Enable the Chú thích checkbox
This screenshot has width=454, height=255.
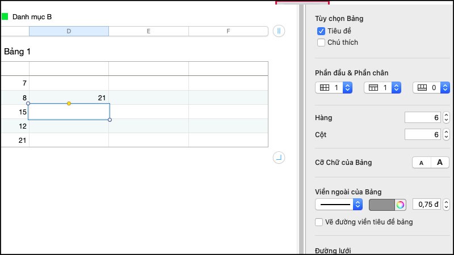(x=321, y=42)
